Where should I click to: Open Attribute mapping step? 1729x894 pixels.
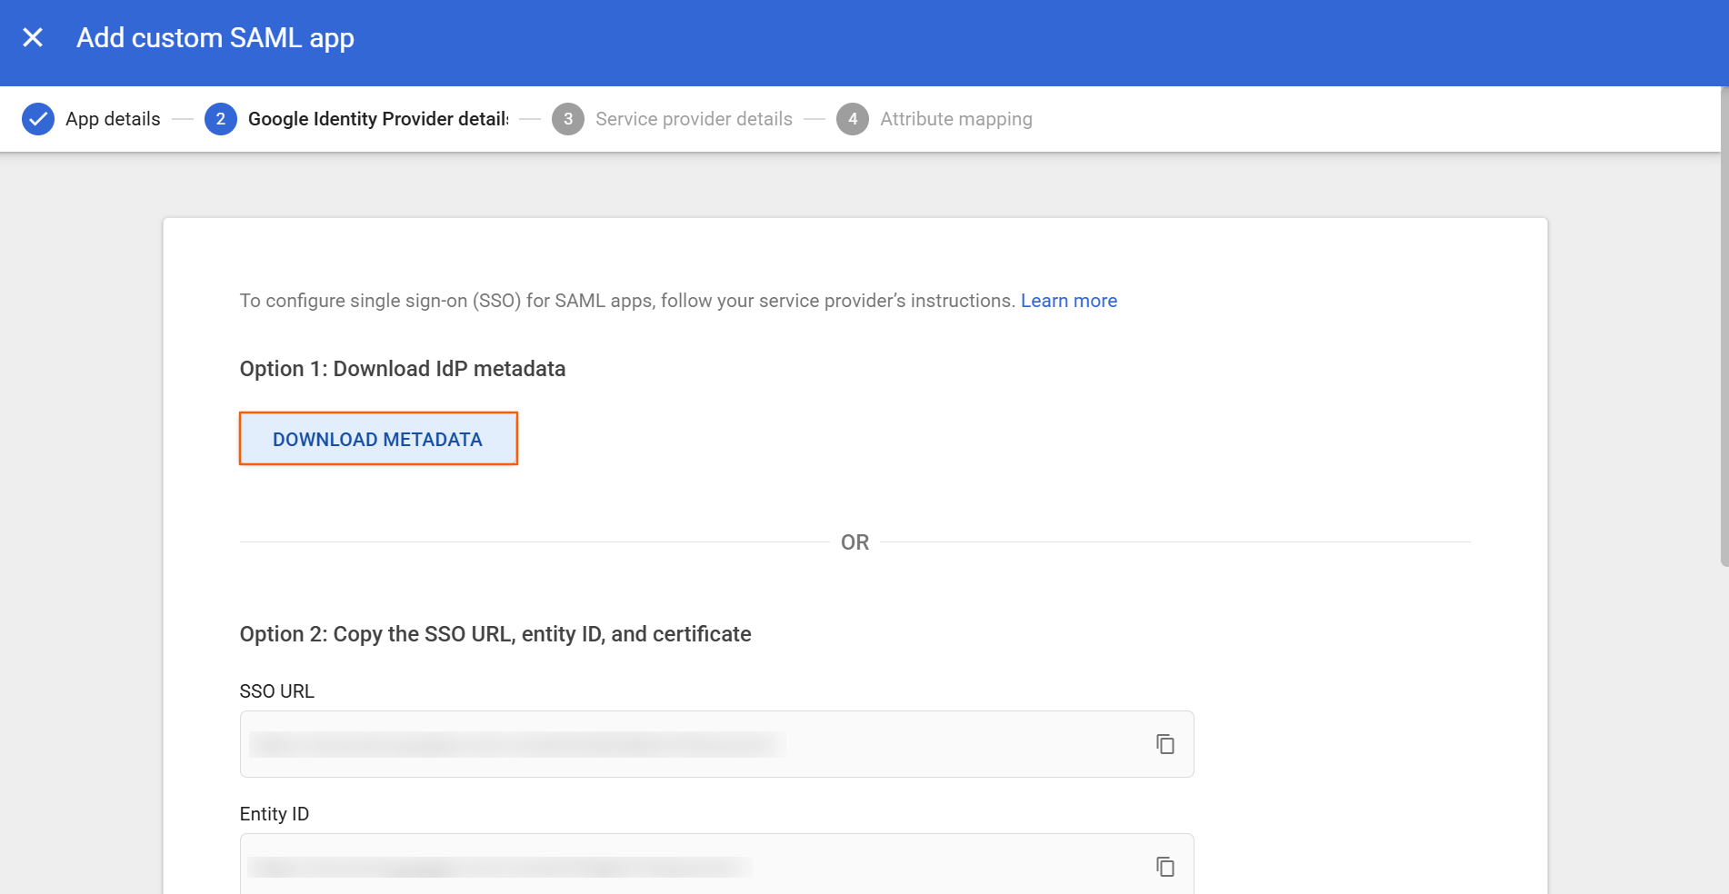pos(956,119)
